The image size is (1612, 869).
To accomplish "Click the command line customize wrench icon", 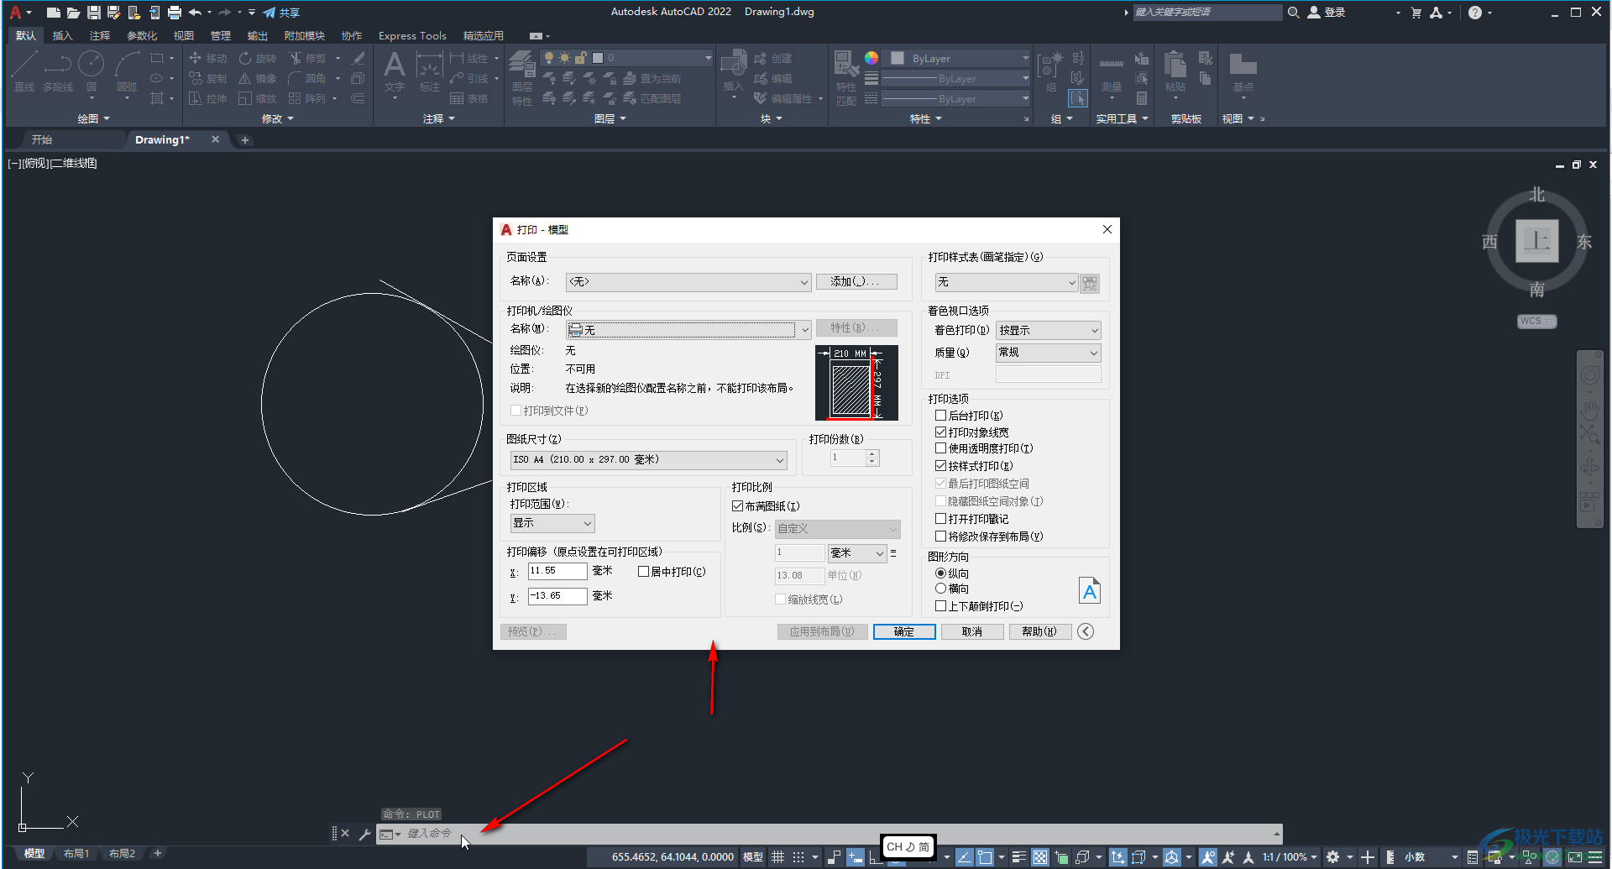I will tap(364, 834).
